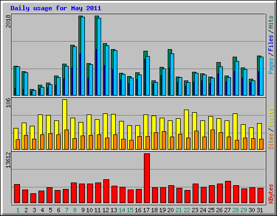
Task: Click the Sites legend label
Action: coord(271,141)
